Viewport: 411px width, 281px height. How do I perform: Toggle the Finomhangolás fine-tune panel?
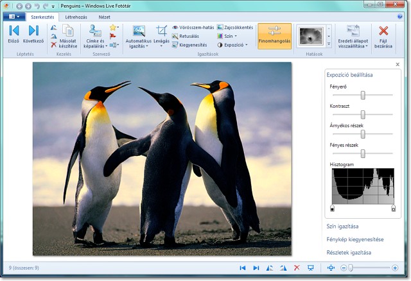(274, 36)
